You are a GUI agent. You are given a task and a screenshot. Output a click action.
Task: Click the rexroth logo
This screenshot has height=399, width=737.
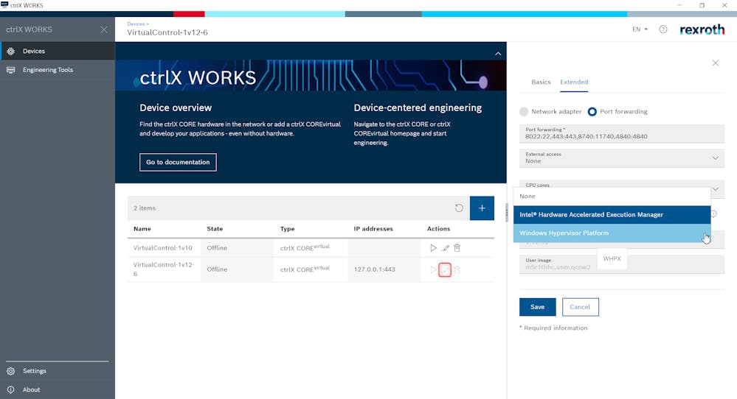point(702,29)
